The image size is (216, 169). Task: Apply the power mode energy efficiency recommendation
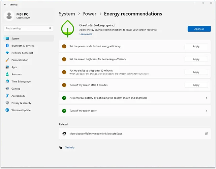point(196,46)
